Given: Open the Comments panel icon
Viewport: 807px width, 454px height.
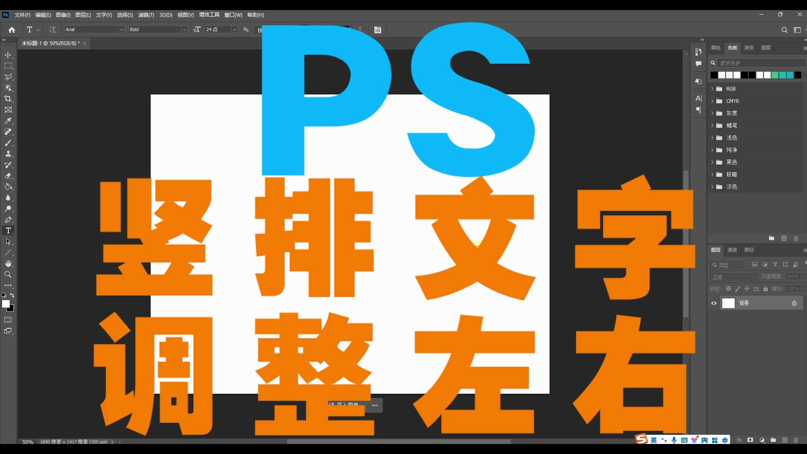Looking at the screenshot, I should point(698,64).
